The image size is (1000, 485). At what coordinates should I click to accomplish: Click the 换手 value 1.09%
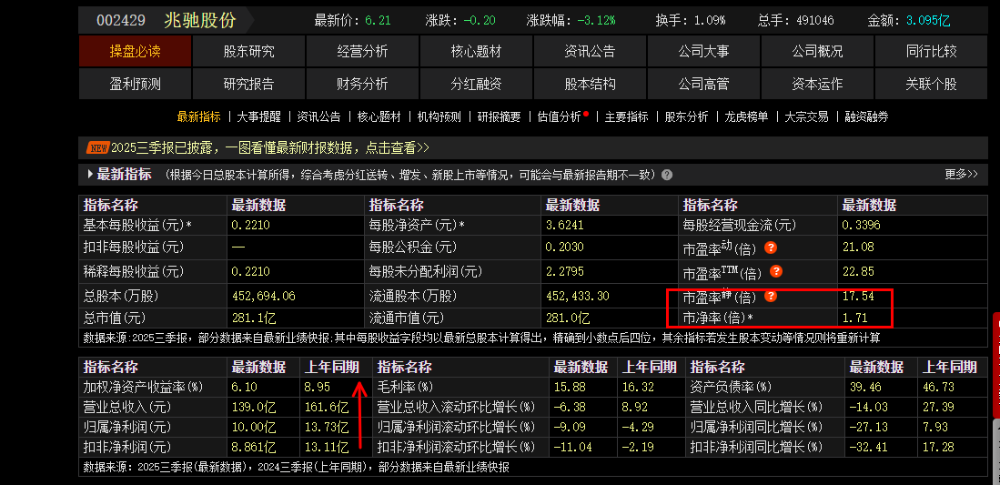pos(709,20)
